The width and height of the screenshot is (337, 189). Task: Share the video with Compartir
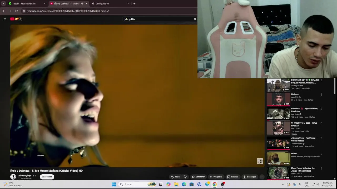coord(198,177)
